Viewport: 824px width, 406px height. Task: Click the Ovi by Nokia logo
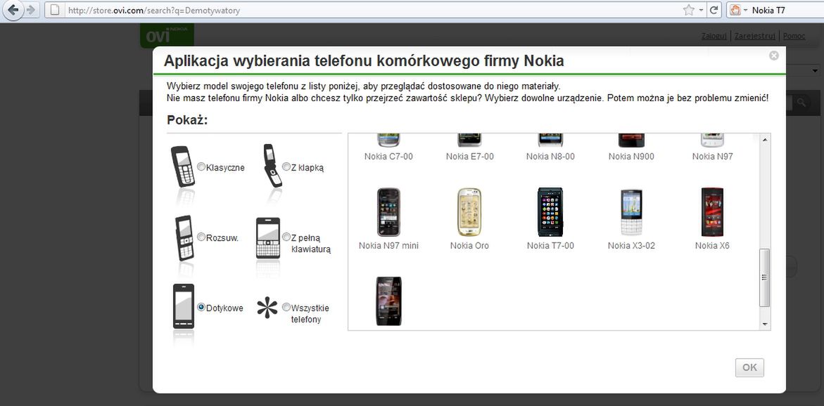click(167, 34)
